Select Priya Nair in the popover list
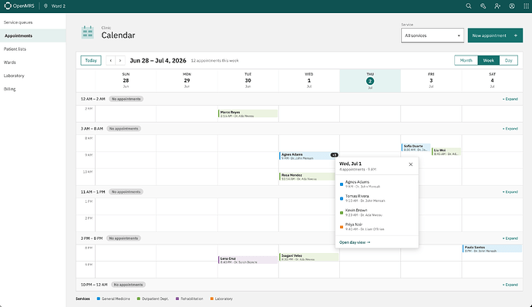This screenshot has width=532, height=307. (376, 227)
